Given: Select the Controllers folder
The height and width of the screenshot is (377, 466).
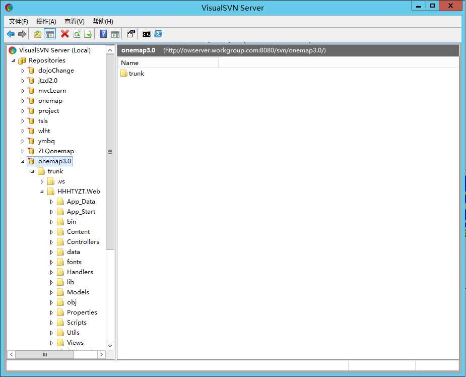Looking at the screenshot, I should click(83, 242).
